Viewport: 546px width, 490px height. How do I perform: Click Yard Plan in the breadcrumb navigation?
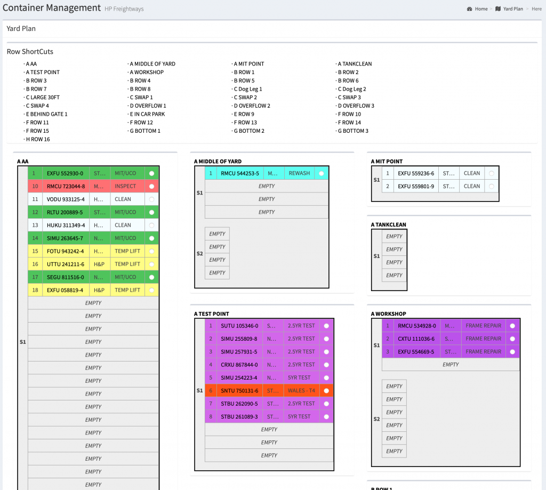point(513,9)
